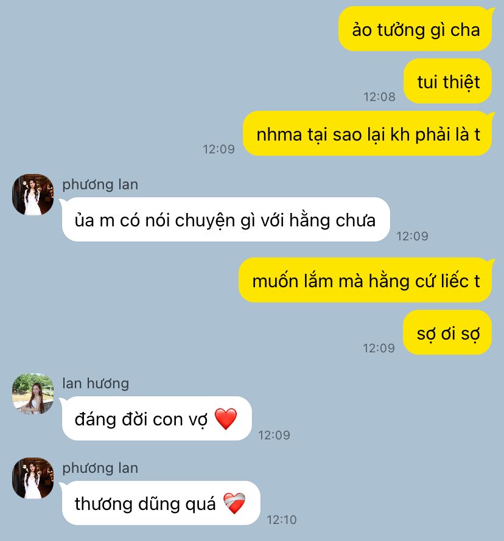504x541 pixels.
Task: Tap the 12:08 timestamp beside 'tui thiệt'
Action: (379, 97)
